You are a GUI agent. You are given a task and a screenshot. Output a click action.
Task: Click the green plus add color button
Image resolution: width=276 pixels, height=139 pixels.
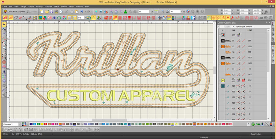coord(253,124)
